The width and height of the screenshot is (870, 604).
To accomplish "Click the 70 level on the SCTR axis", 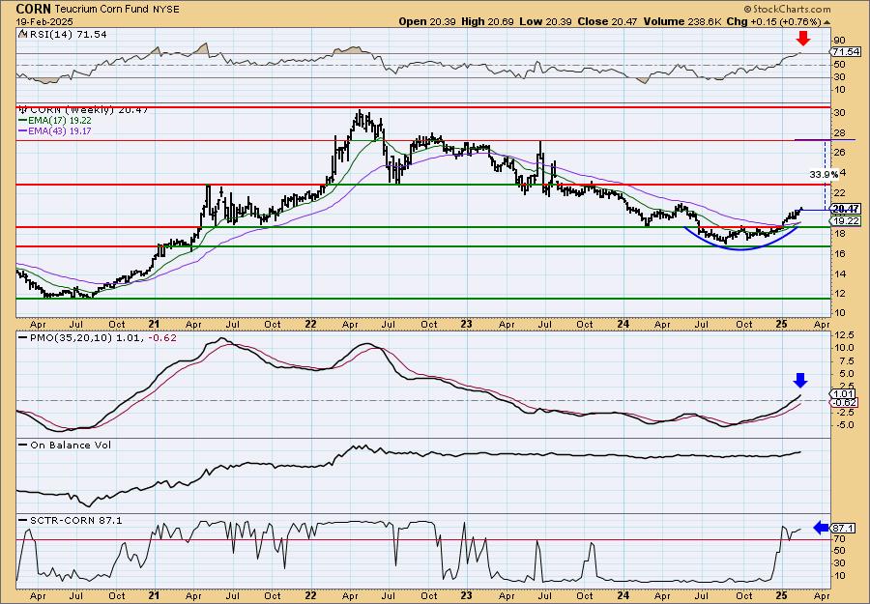I will 838,539.
